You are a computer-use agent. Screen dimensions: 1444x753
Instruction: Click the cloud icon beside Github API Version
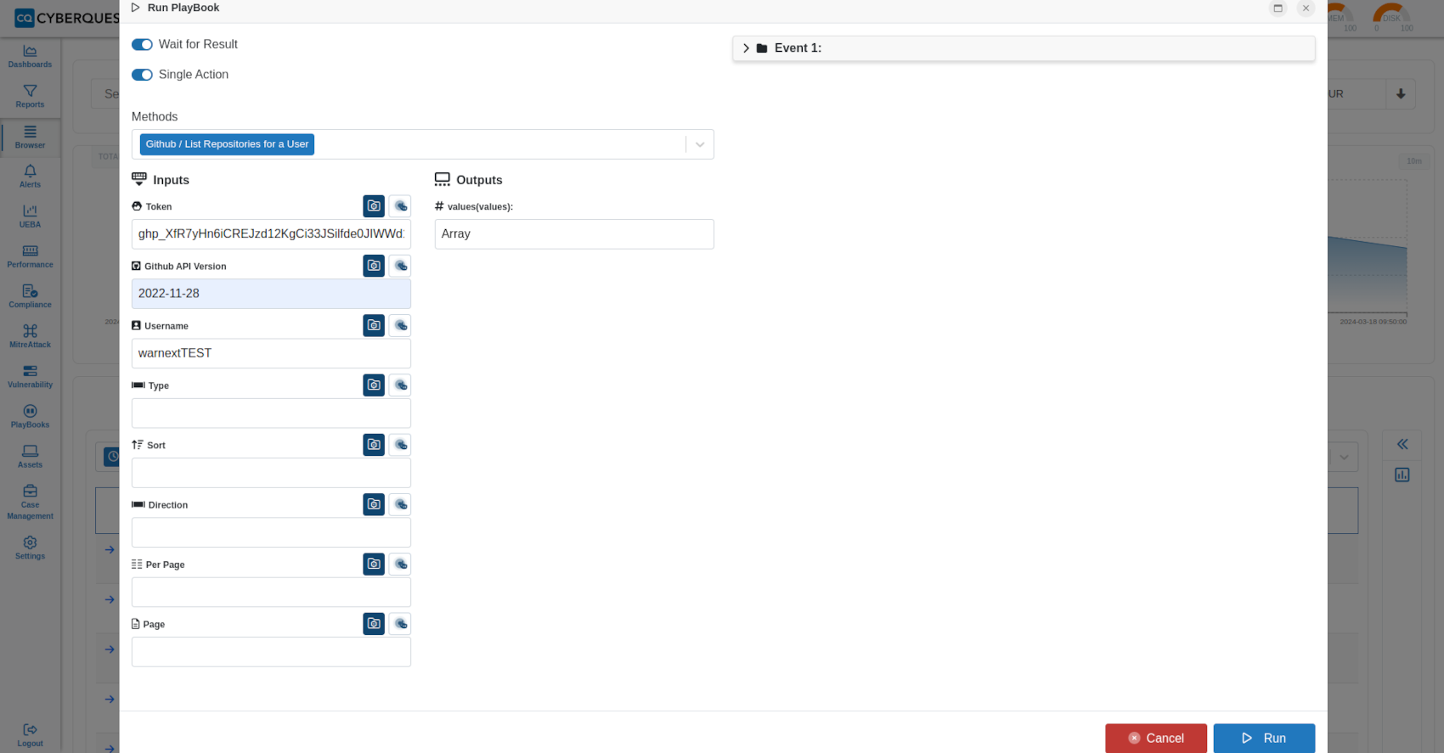point(400,266)
